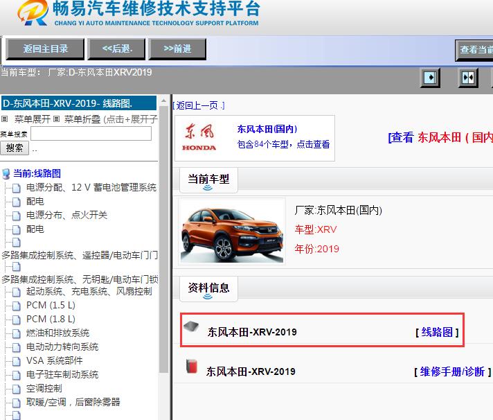Click document icon beside 取暖/空调
The height and width of the screenshot is (420, 493).
pos(17,403)
